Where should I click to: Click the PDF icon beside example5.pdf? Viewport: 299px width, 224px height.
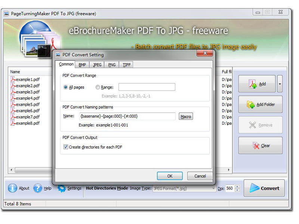(x=13, y=105)
